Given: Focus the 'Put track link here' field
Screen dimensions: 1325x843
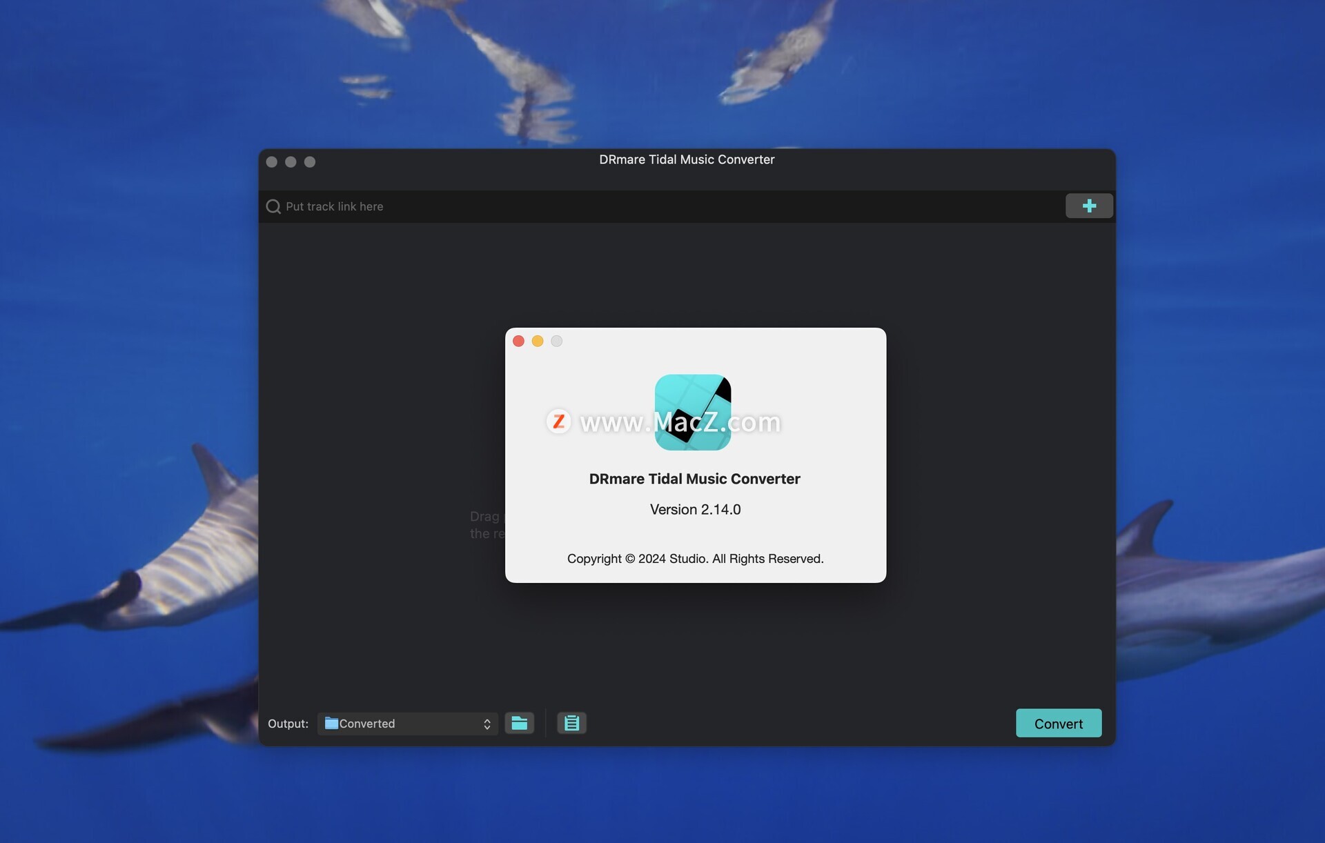Looking at the screenshot, I should (x=662, y=206).
